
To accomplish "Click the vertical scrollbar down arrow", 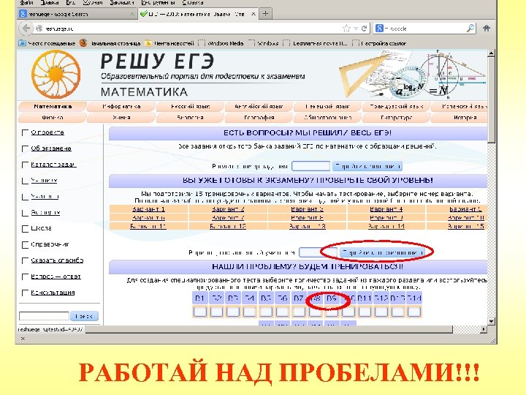I will point(492,321).
